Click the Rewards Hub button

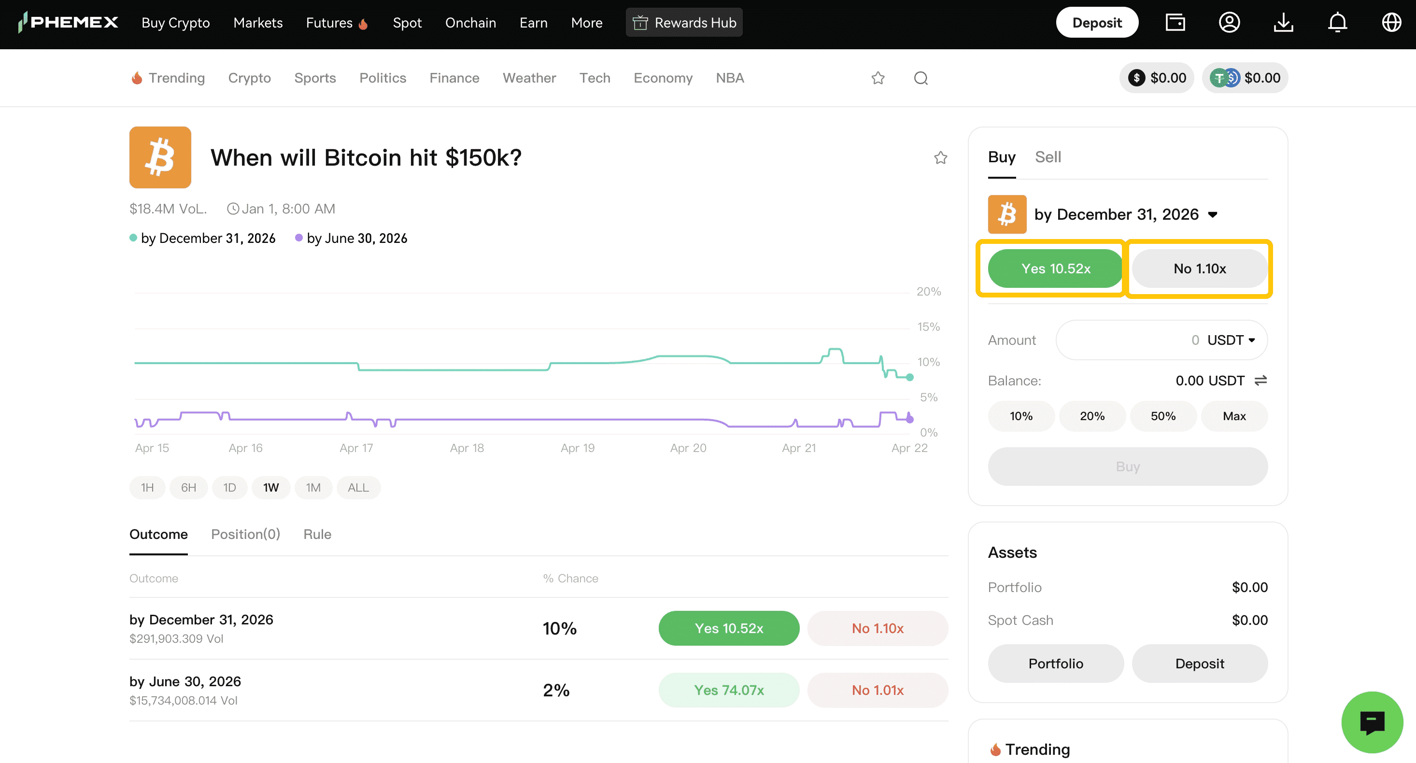[x=684, y=23]
